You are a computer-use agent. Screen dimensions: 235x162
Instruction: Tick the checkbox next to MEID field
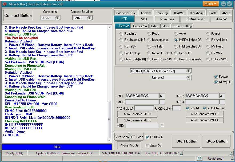tap(162, 125)
